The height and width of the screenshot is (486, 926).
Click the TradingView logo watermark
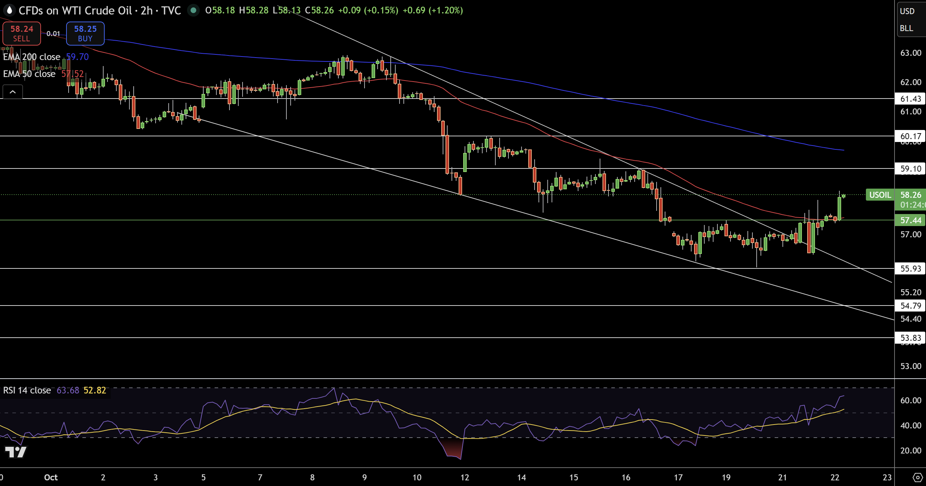(x=16, y=451)
